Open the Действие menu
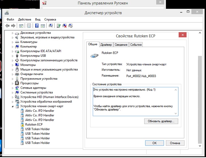206x158 pixels. click(24, 20)
